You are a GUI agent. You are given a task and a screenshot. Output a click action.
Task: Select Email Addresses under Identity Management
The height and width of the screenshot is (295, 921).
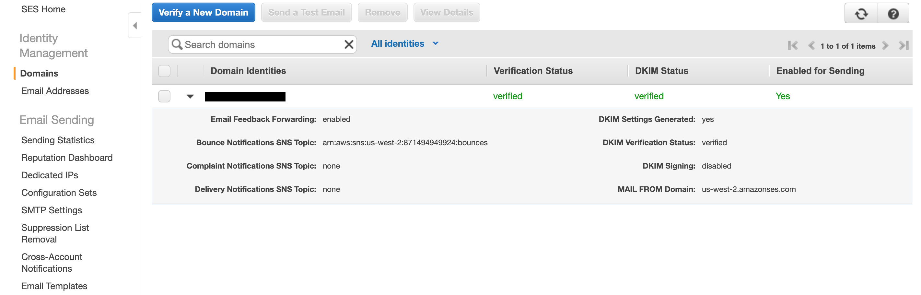(55, 91)
